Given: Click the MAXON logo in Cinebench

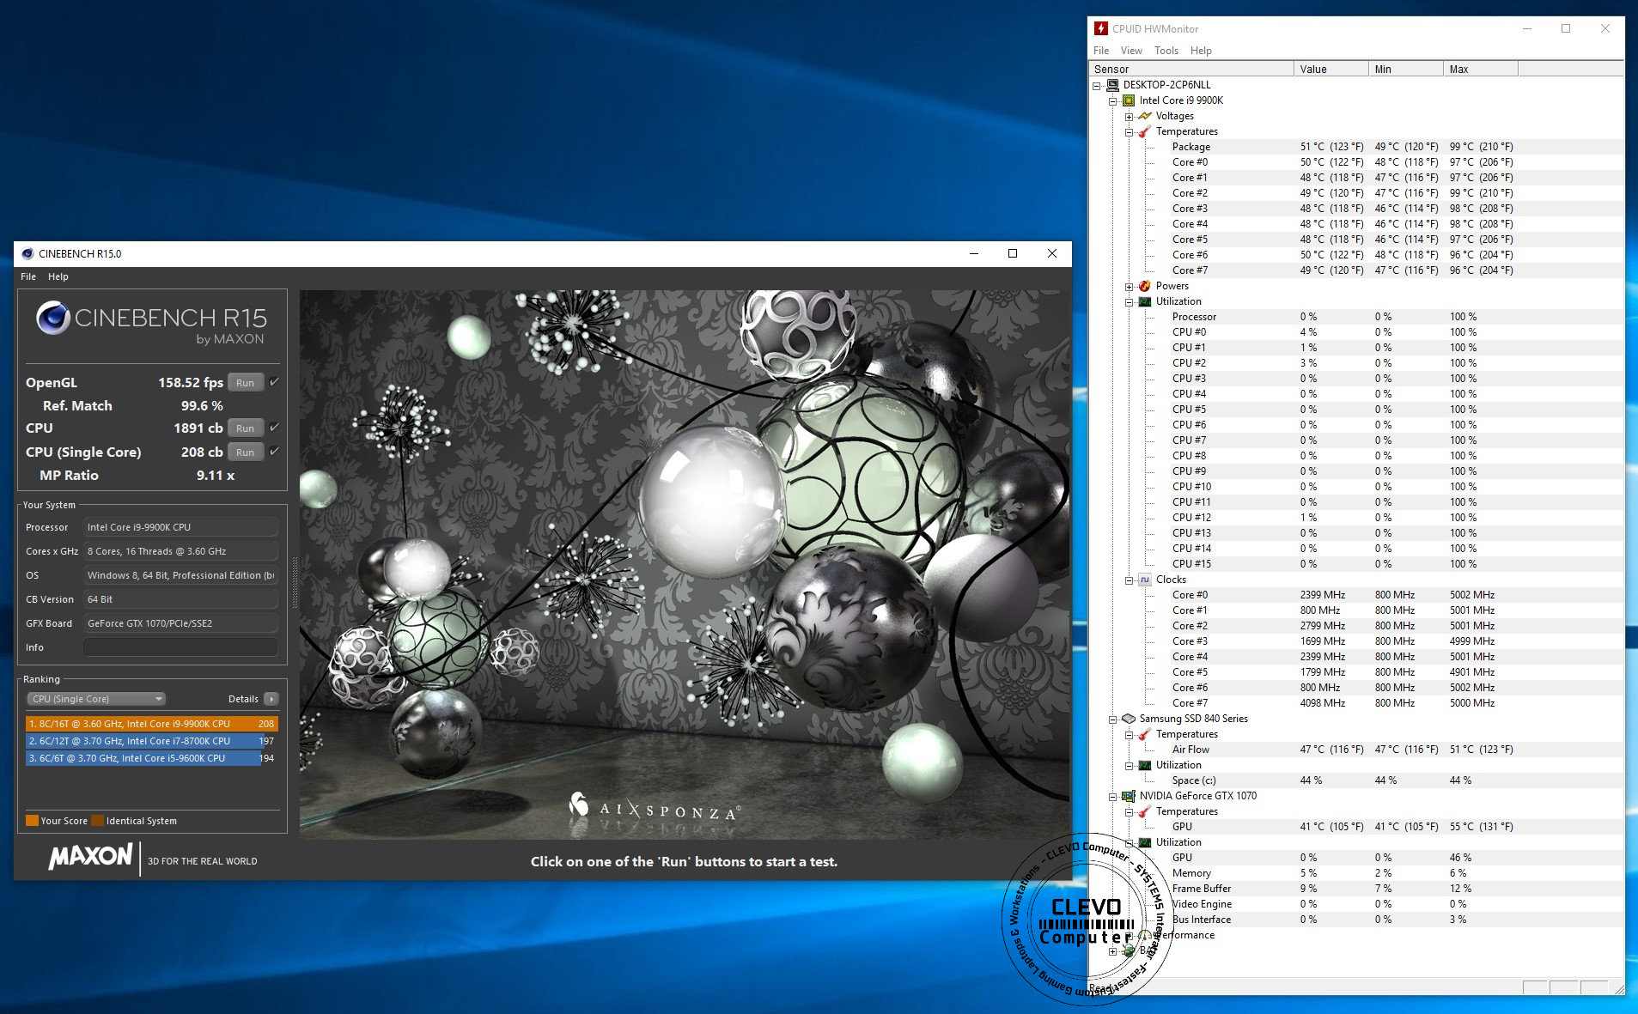Looking at the screenshot, I should (91, 857).
